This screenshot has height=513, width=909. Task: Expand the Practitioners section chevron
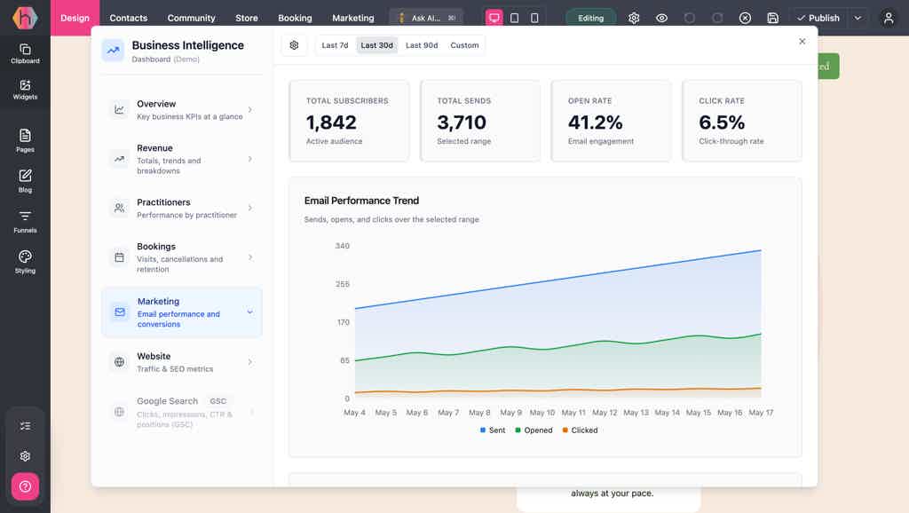click(x=249, y=208)
